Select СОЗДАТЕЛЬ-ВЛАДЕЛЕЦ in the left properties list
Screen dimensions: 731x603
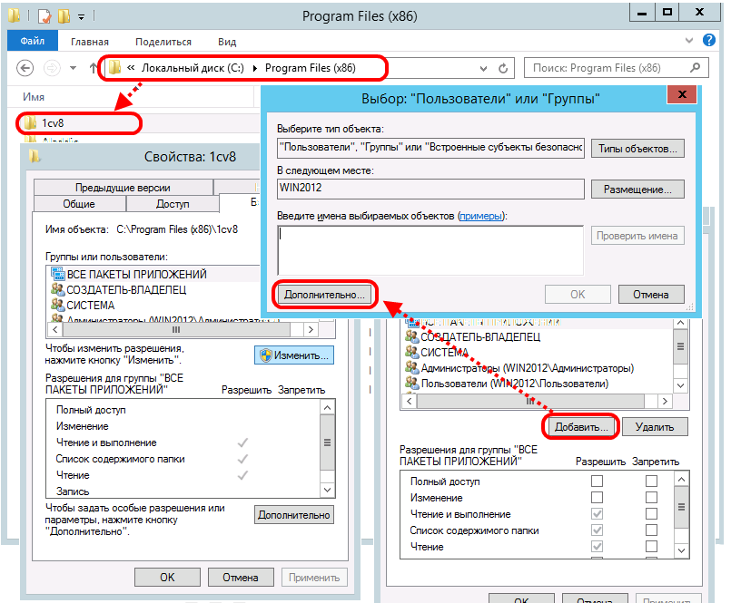pos(125,289)
